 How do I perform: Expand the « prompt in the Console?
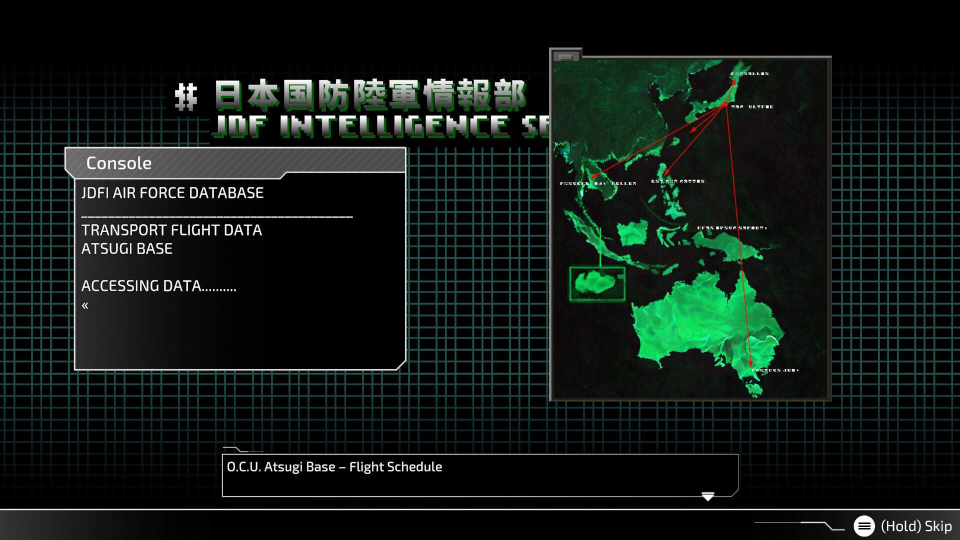85,305
